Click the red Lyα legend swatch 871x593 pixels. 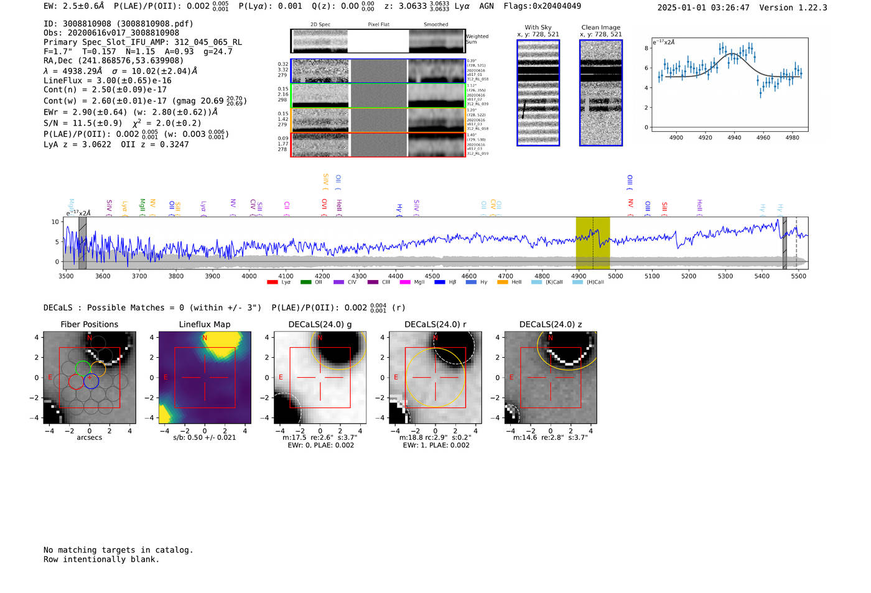pyautogui.click(x=272, y=282)
